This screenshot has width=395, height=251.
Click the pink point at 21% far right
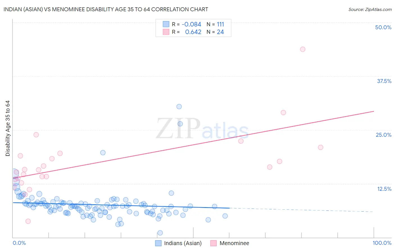click(x=321, y=147)
